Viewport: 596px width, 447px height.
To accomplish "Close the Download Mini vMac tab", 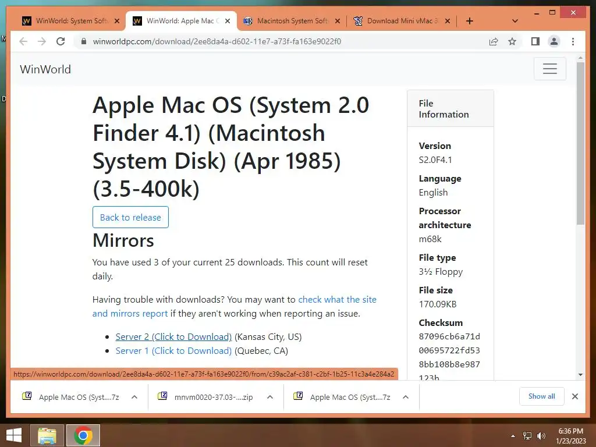I will [x=448, y=21].
